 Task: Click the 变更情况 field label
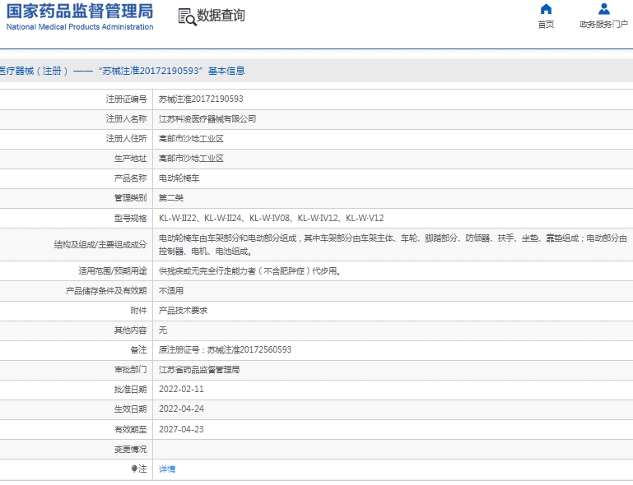130,449
